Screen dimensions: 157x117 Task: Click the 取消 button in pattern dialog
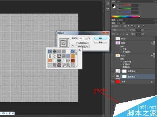click(x=101, y=42)
